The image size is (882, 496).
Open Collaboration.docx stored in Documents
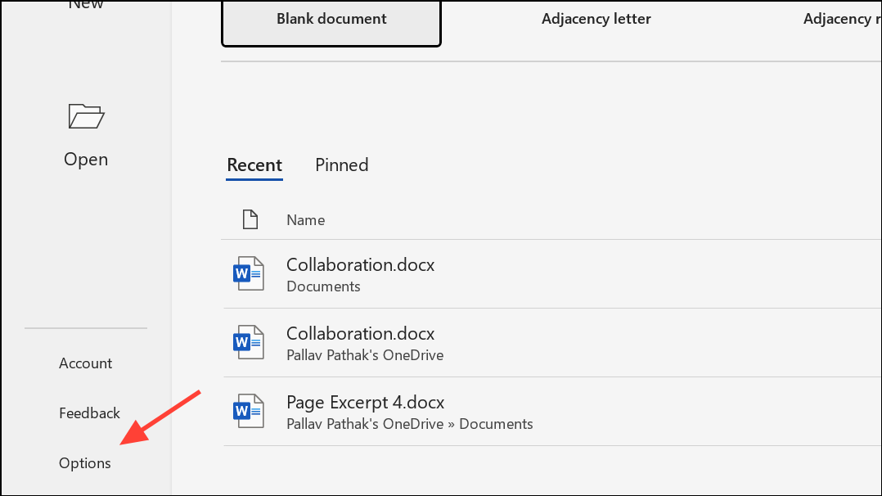coord(551,274)
